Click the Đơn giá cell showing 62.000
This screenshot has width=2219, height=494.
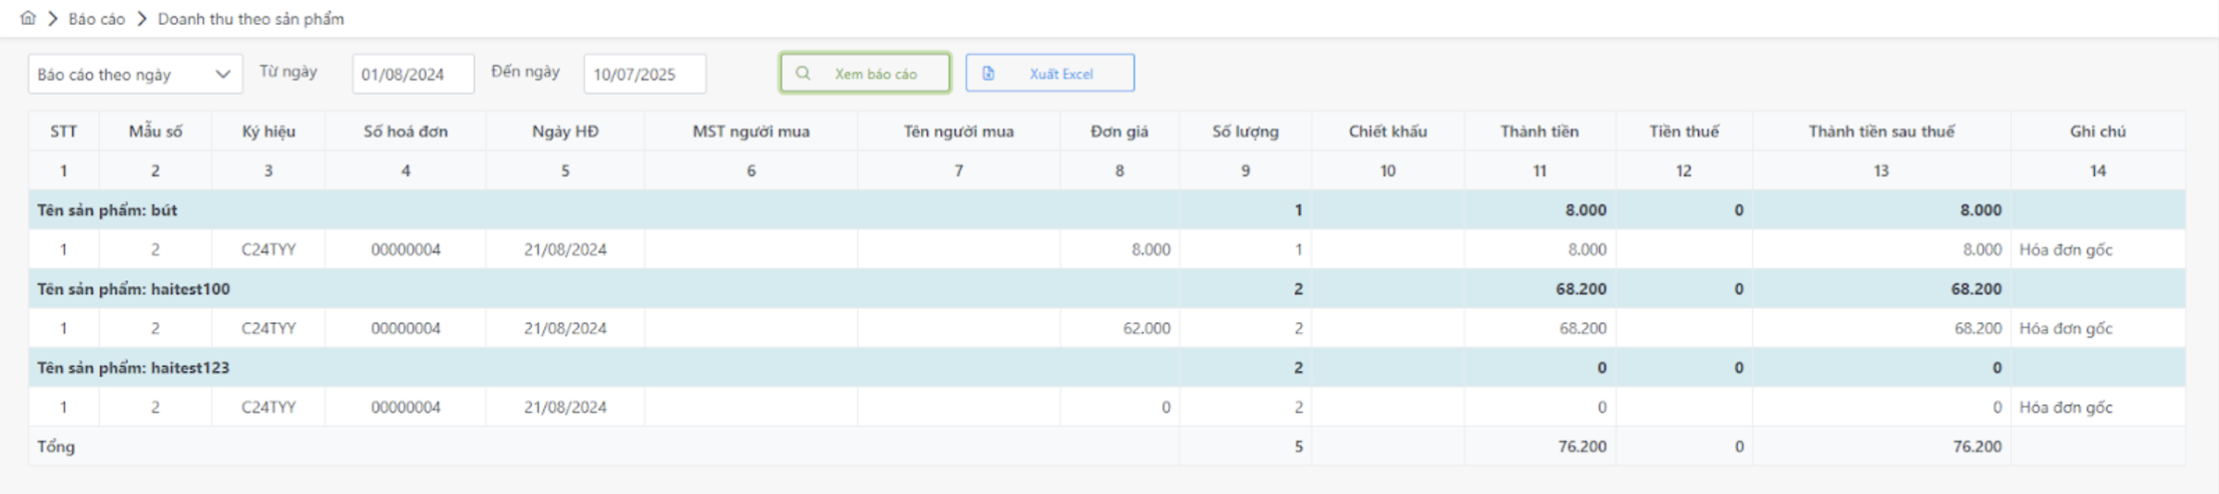pos(1146,328)
